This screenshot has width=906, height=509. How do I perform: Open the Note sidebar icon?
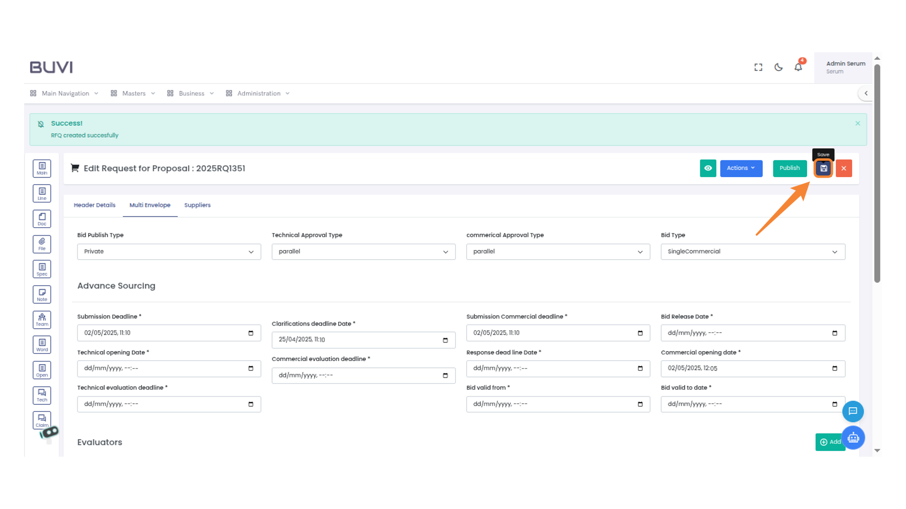tap(42, 295)
